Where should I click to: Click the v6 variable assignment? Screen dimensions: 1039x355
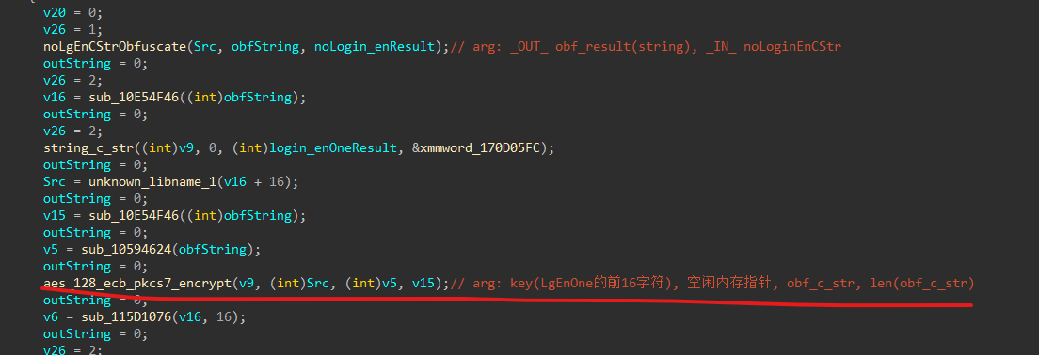(x=50, y=317)
